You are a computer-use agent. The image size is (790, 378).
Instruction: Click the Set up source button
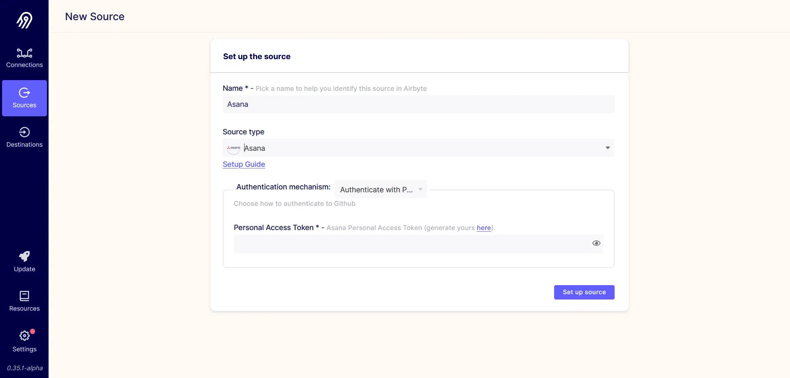584,292
